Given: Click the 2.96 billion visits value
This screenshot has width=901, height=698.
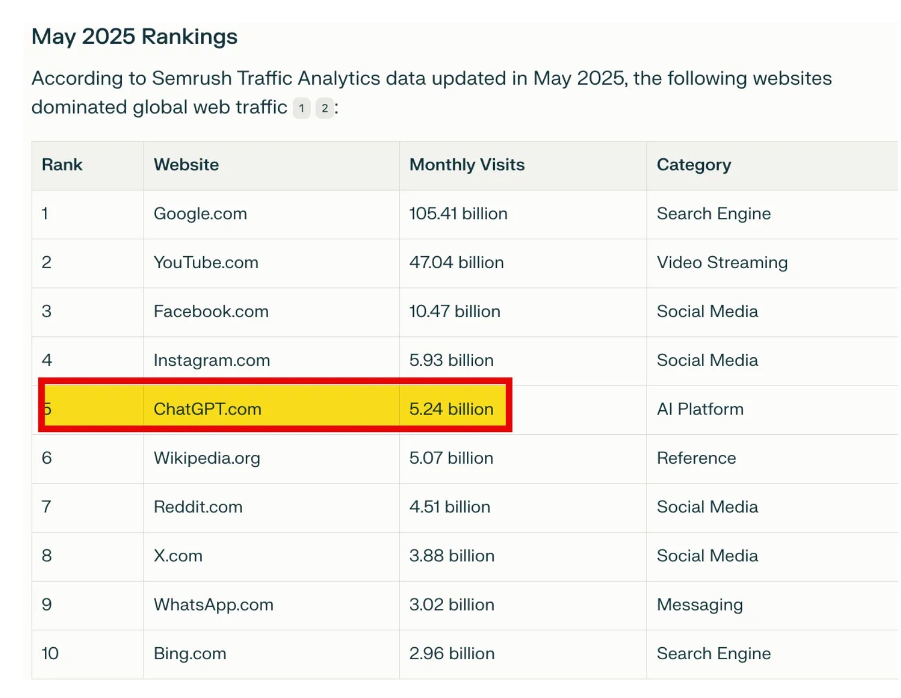Looking at the screenshot, I should pyautogui.click(x=452, y=654).
